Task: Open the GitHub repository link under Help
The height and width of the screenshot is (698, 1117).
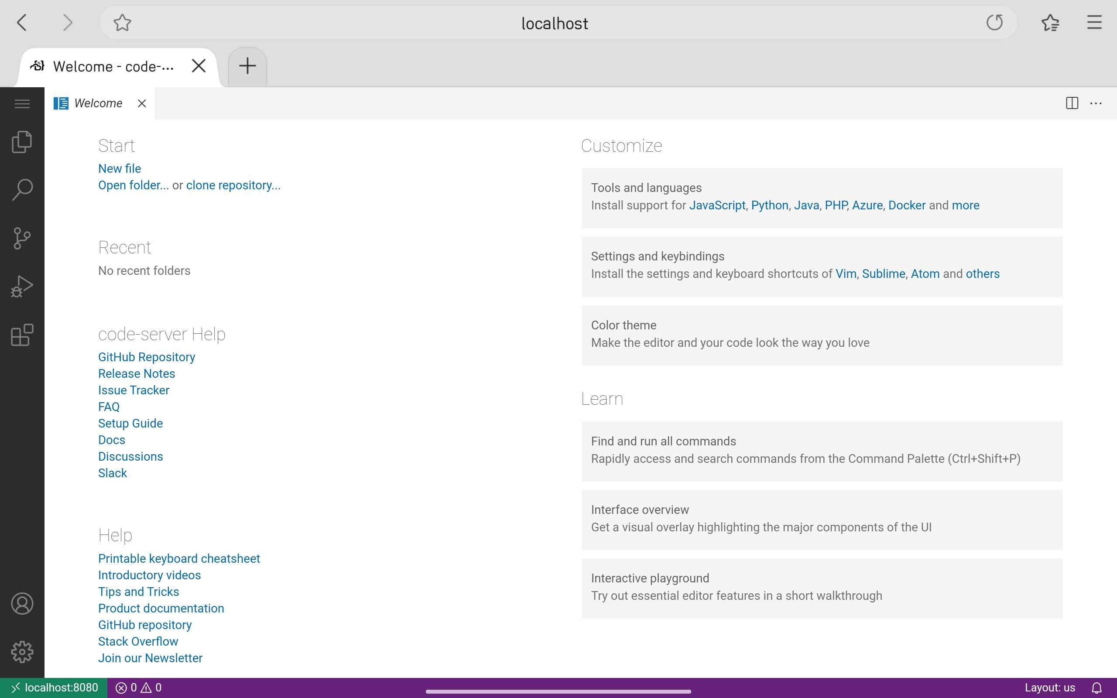Action: tap(145, 625)
